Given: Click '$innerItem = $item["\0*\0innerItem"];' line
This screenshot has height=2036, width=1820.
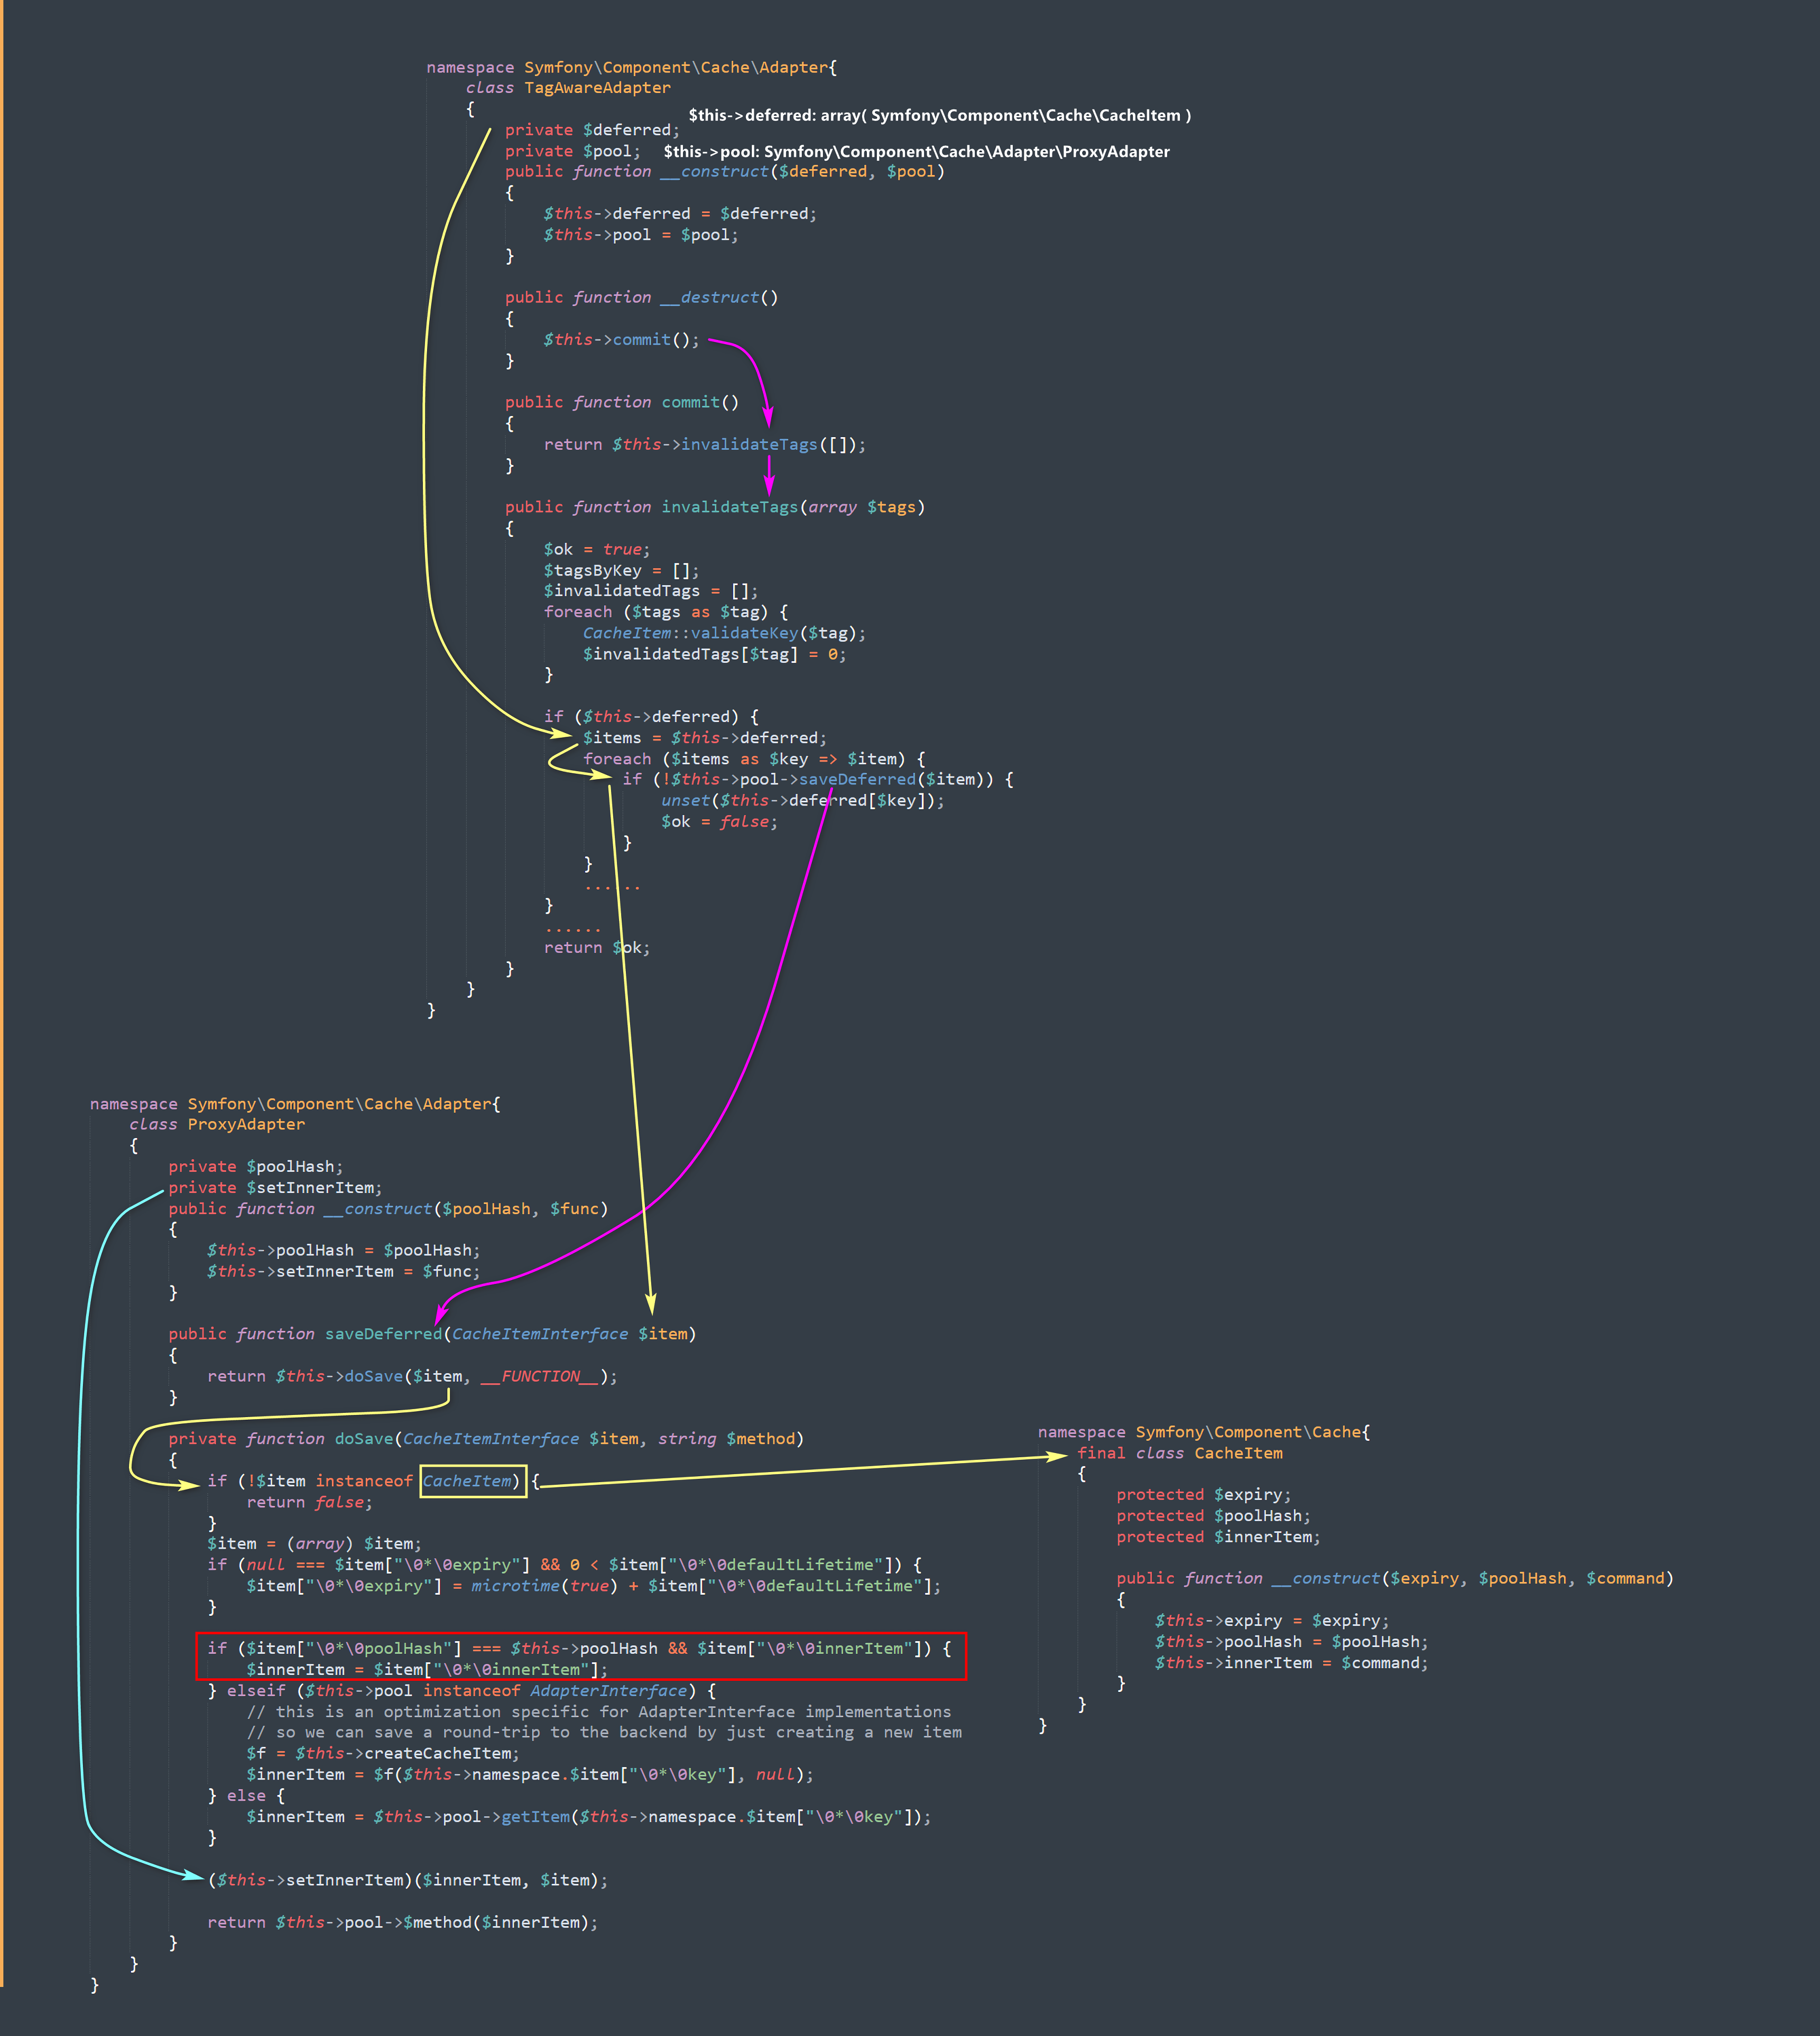Looking at the screenshot, I should click(x=427, y=1669).
